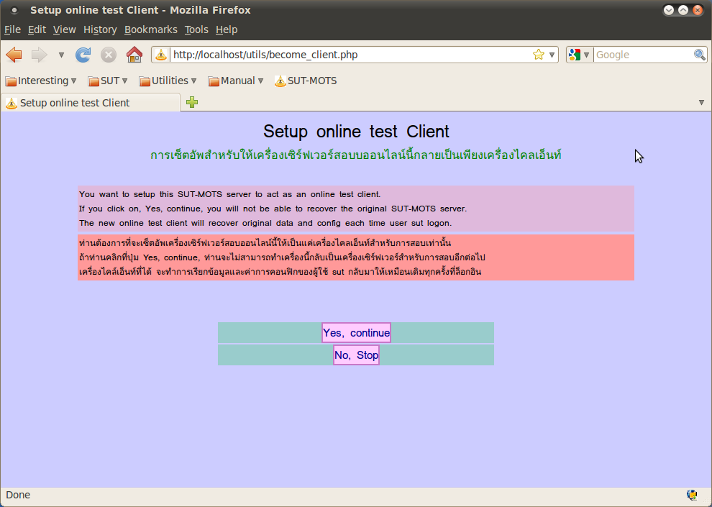The image size is (712, 507).
Task: Open the History menu
Action: coord(100,29)
